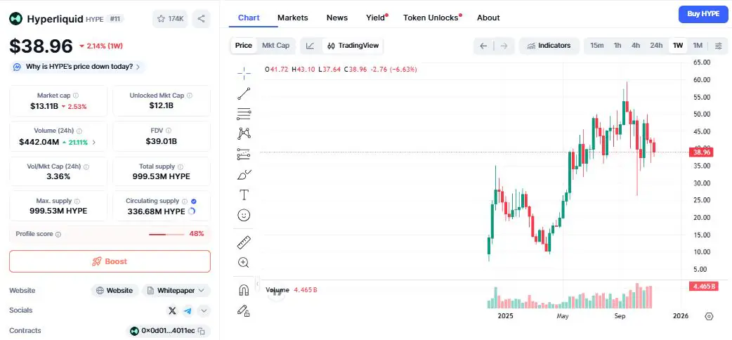Select the trend line drawing tool
The height and width of the screenshot is (340, 732).
coord(244,93)
